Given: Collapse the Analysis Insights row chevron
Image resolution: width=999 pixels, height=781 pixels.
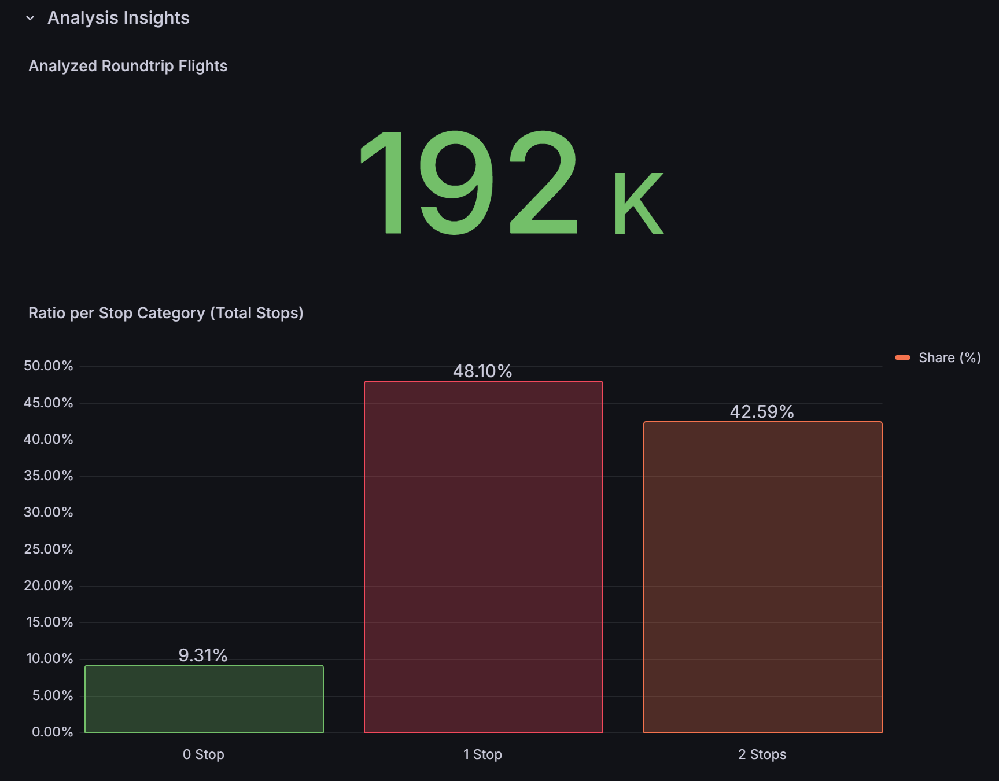Looking at the screenshot, I should click(x=30, y=19).
